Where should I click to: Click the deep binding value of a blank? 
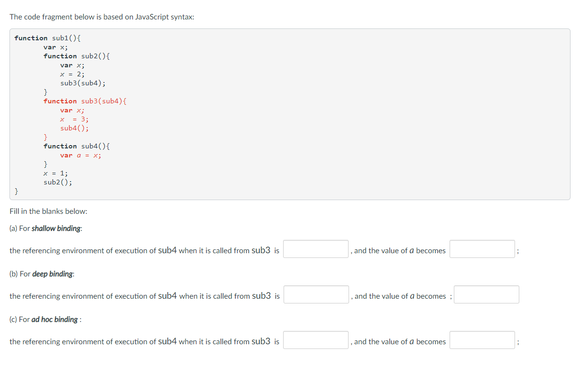tap(486, 294)
